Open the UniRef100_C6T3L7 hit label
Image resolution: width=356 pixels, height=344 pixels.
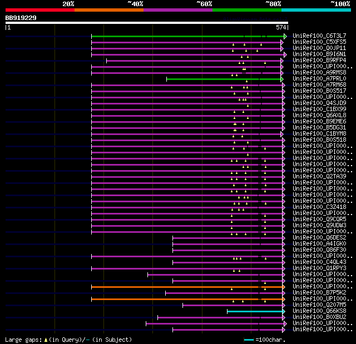(319, 36)
